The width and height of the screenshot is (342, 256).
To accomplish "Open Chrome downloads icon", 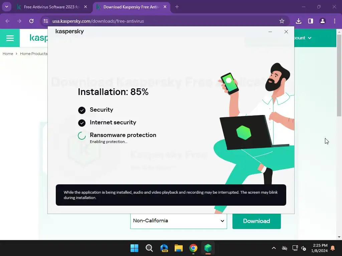I will point(299,21).
